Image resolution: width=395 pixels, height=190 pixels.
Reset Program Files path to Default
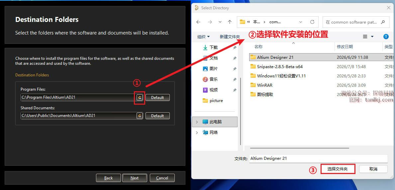[x=157, y=98]
